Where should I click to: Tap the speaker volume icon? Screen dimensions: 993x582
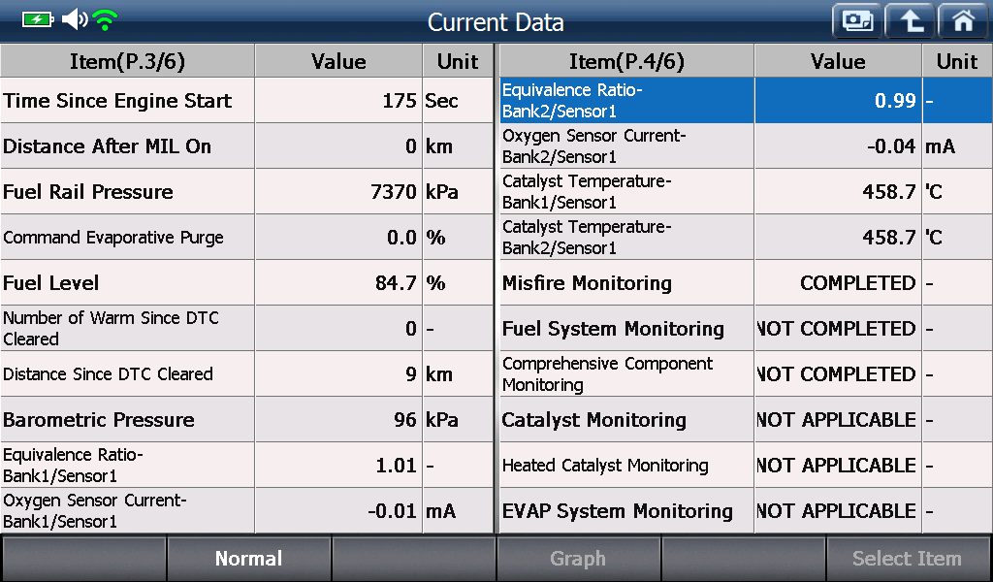(75, 19)
